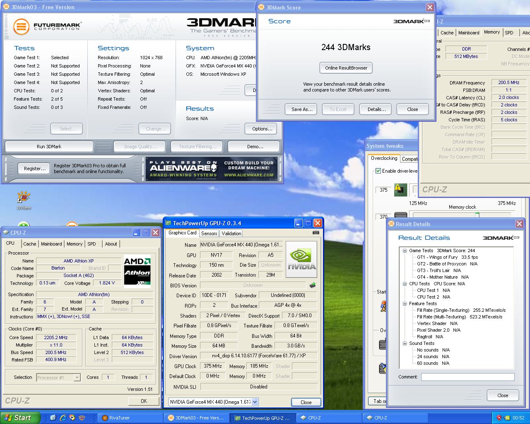Select Overclocking tab in System tweaks
The image size is (530, 424).
[384, 158]
